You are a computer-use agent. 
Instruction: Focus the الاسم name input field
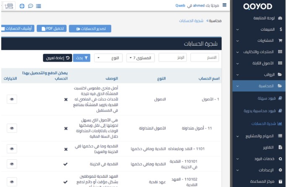click(x=205, y=57)
